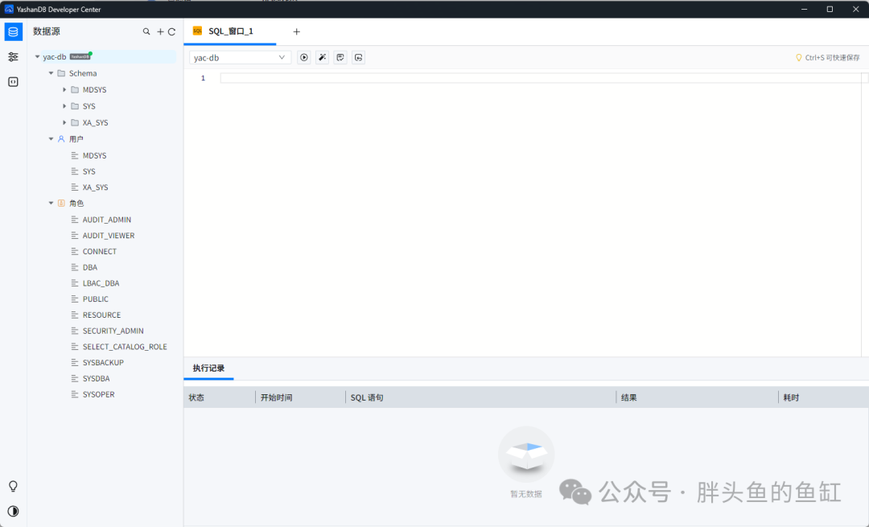Click the commit transaction checkmark icon

(x=340, y=58)
